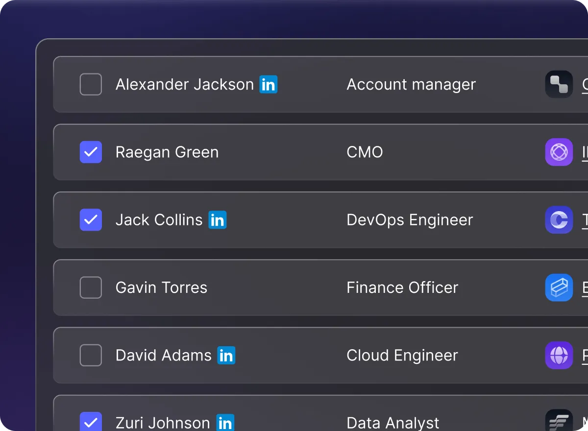Open the company link in Raegan Green's row
Screen dimensions: 588x431
(584, 152)
